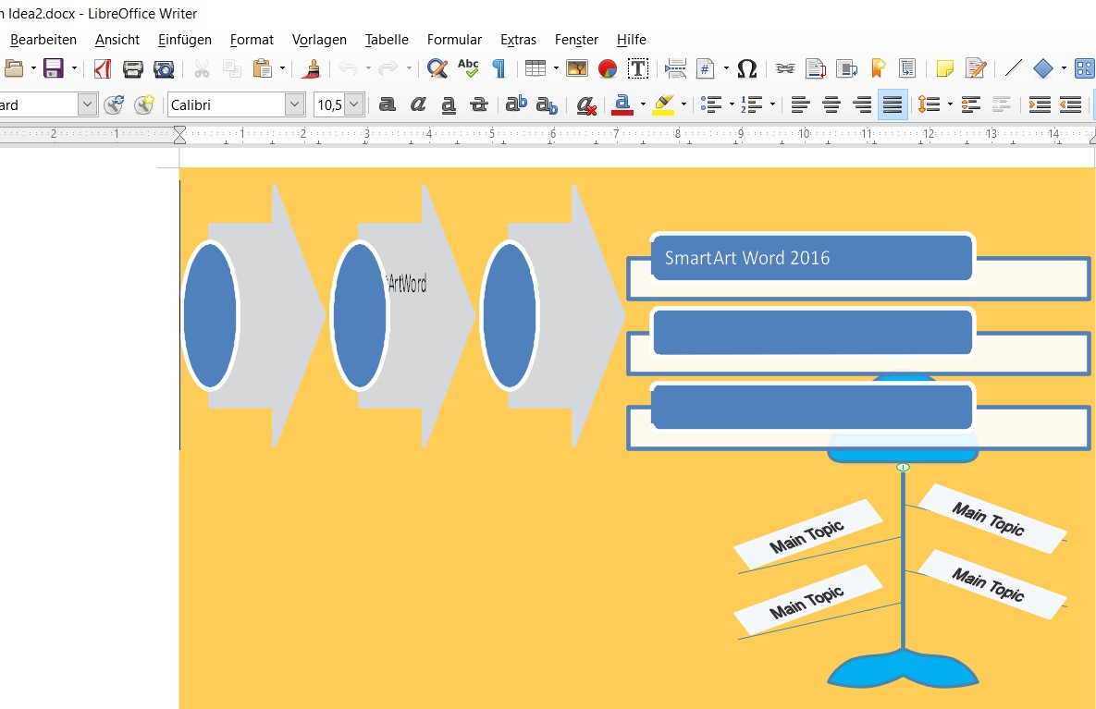Click the Paste clipboard icon
The width and height of the screenshot is (1096, 709).
point(262,68)
